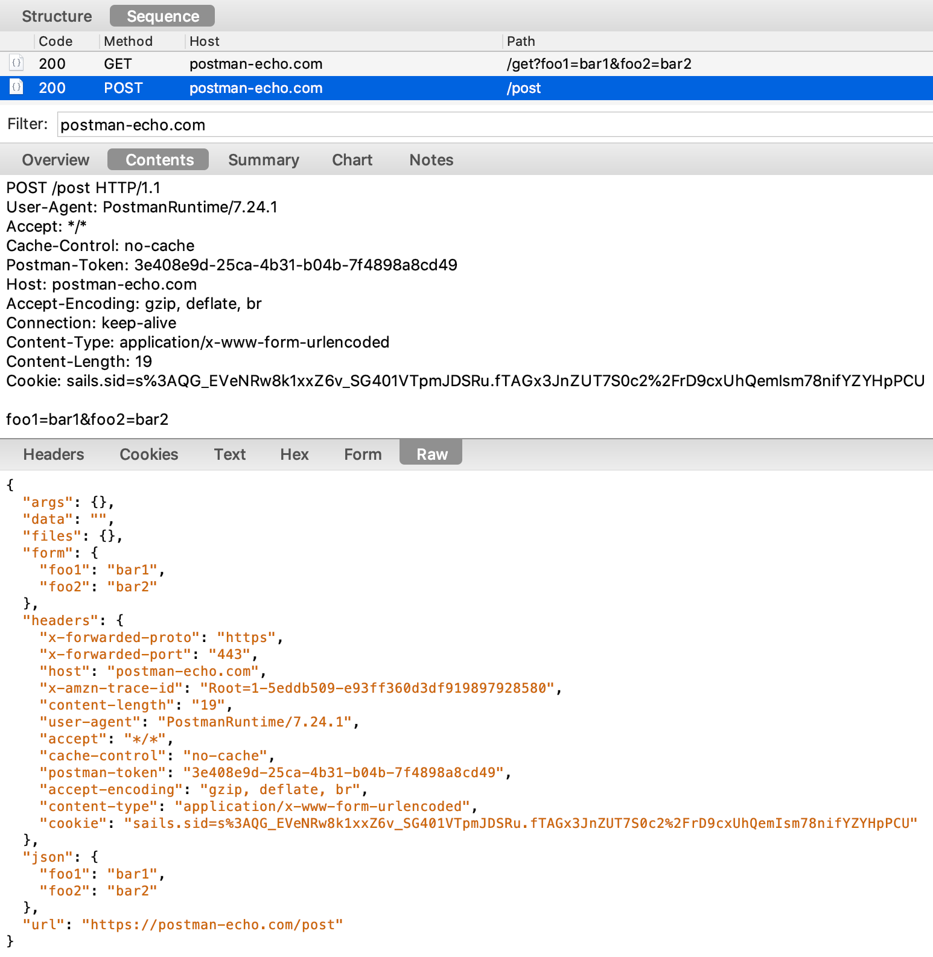Sort by the Host column header
933x957 pixels.
pos(205,41)
